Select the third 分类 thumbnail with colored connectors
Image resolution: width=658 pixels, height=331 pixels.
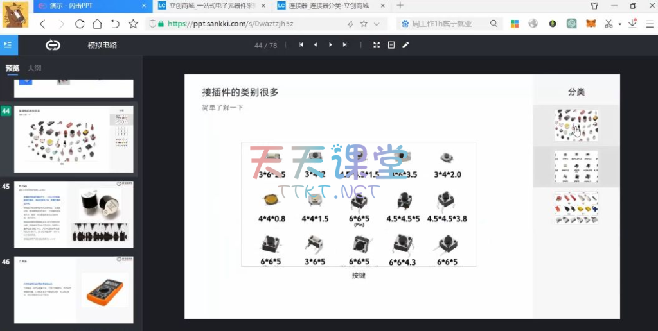576,207
